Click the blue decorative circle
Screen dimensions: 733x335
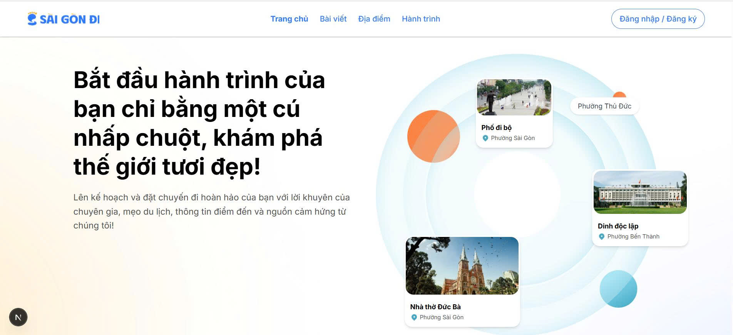click(x=618, y=289)
